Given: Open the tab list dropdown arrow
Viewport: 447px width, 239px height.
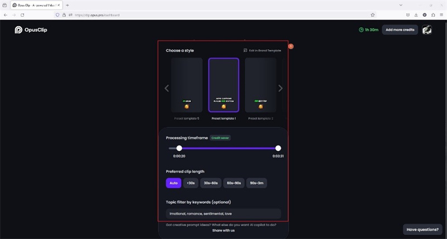Looking at the screenshot, I should coord(401,5).
